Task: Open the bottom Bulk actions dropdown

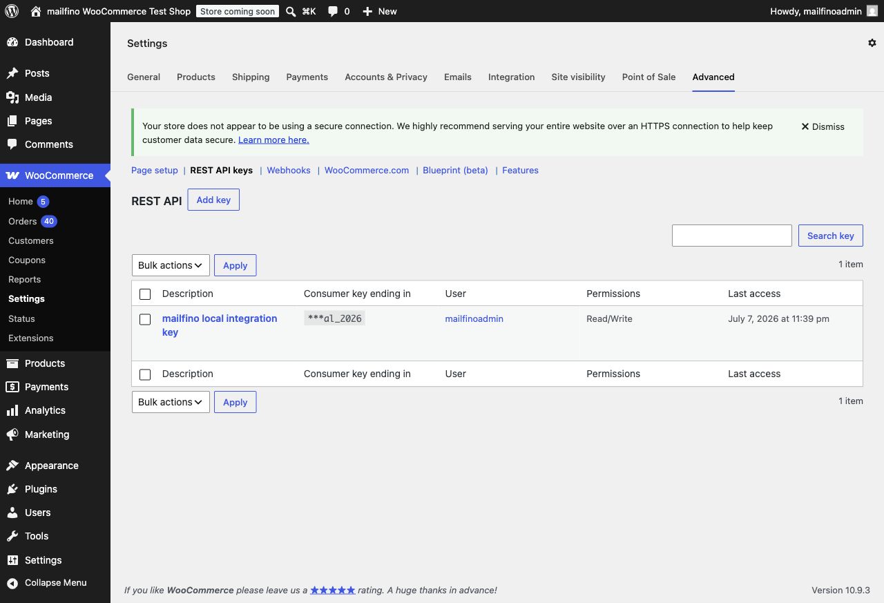Action: point(171,402)
